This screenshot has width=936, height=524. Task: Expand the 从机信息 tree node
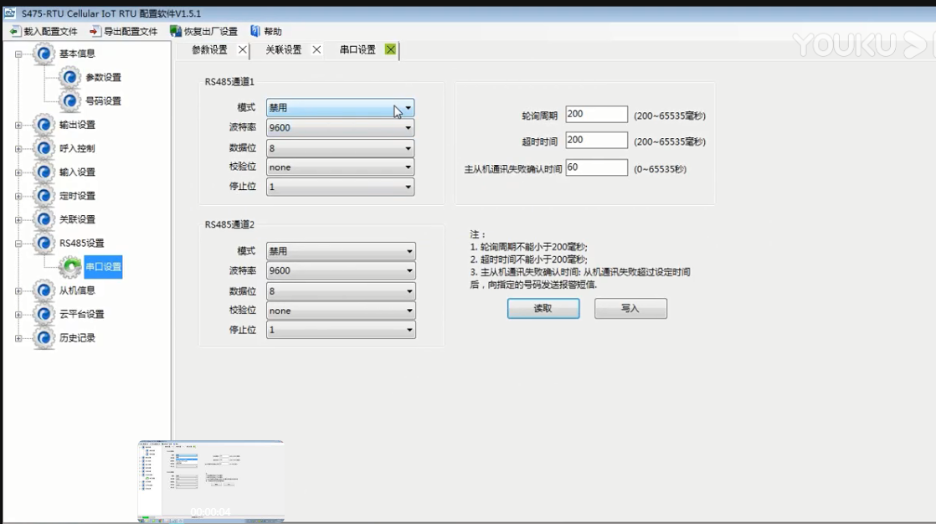[x=18, y=290]
